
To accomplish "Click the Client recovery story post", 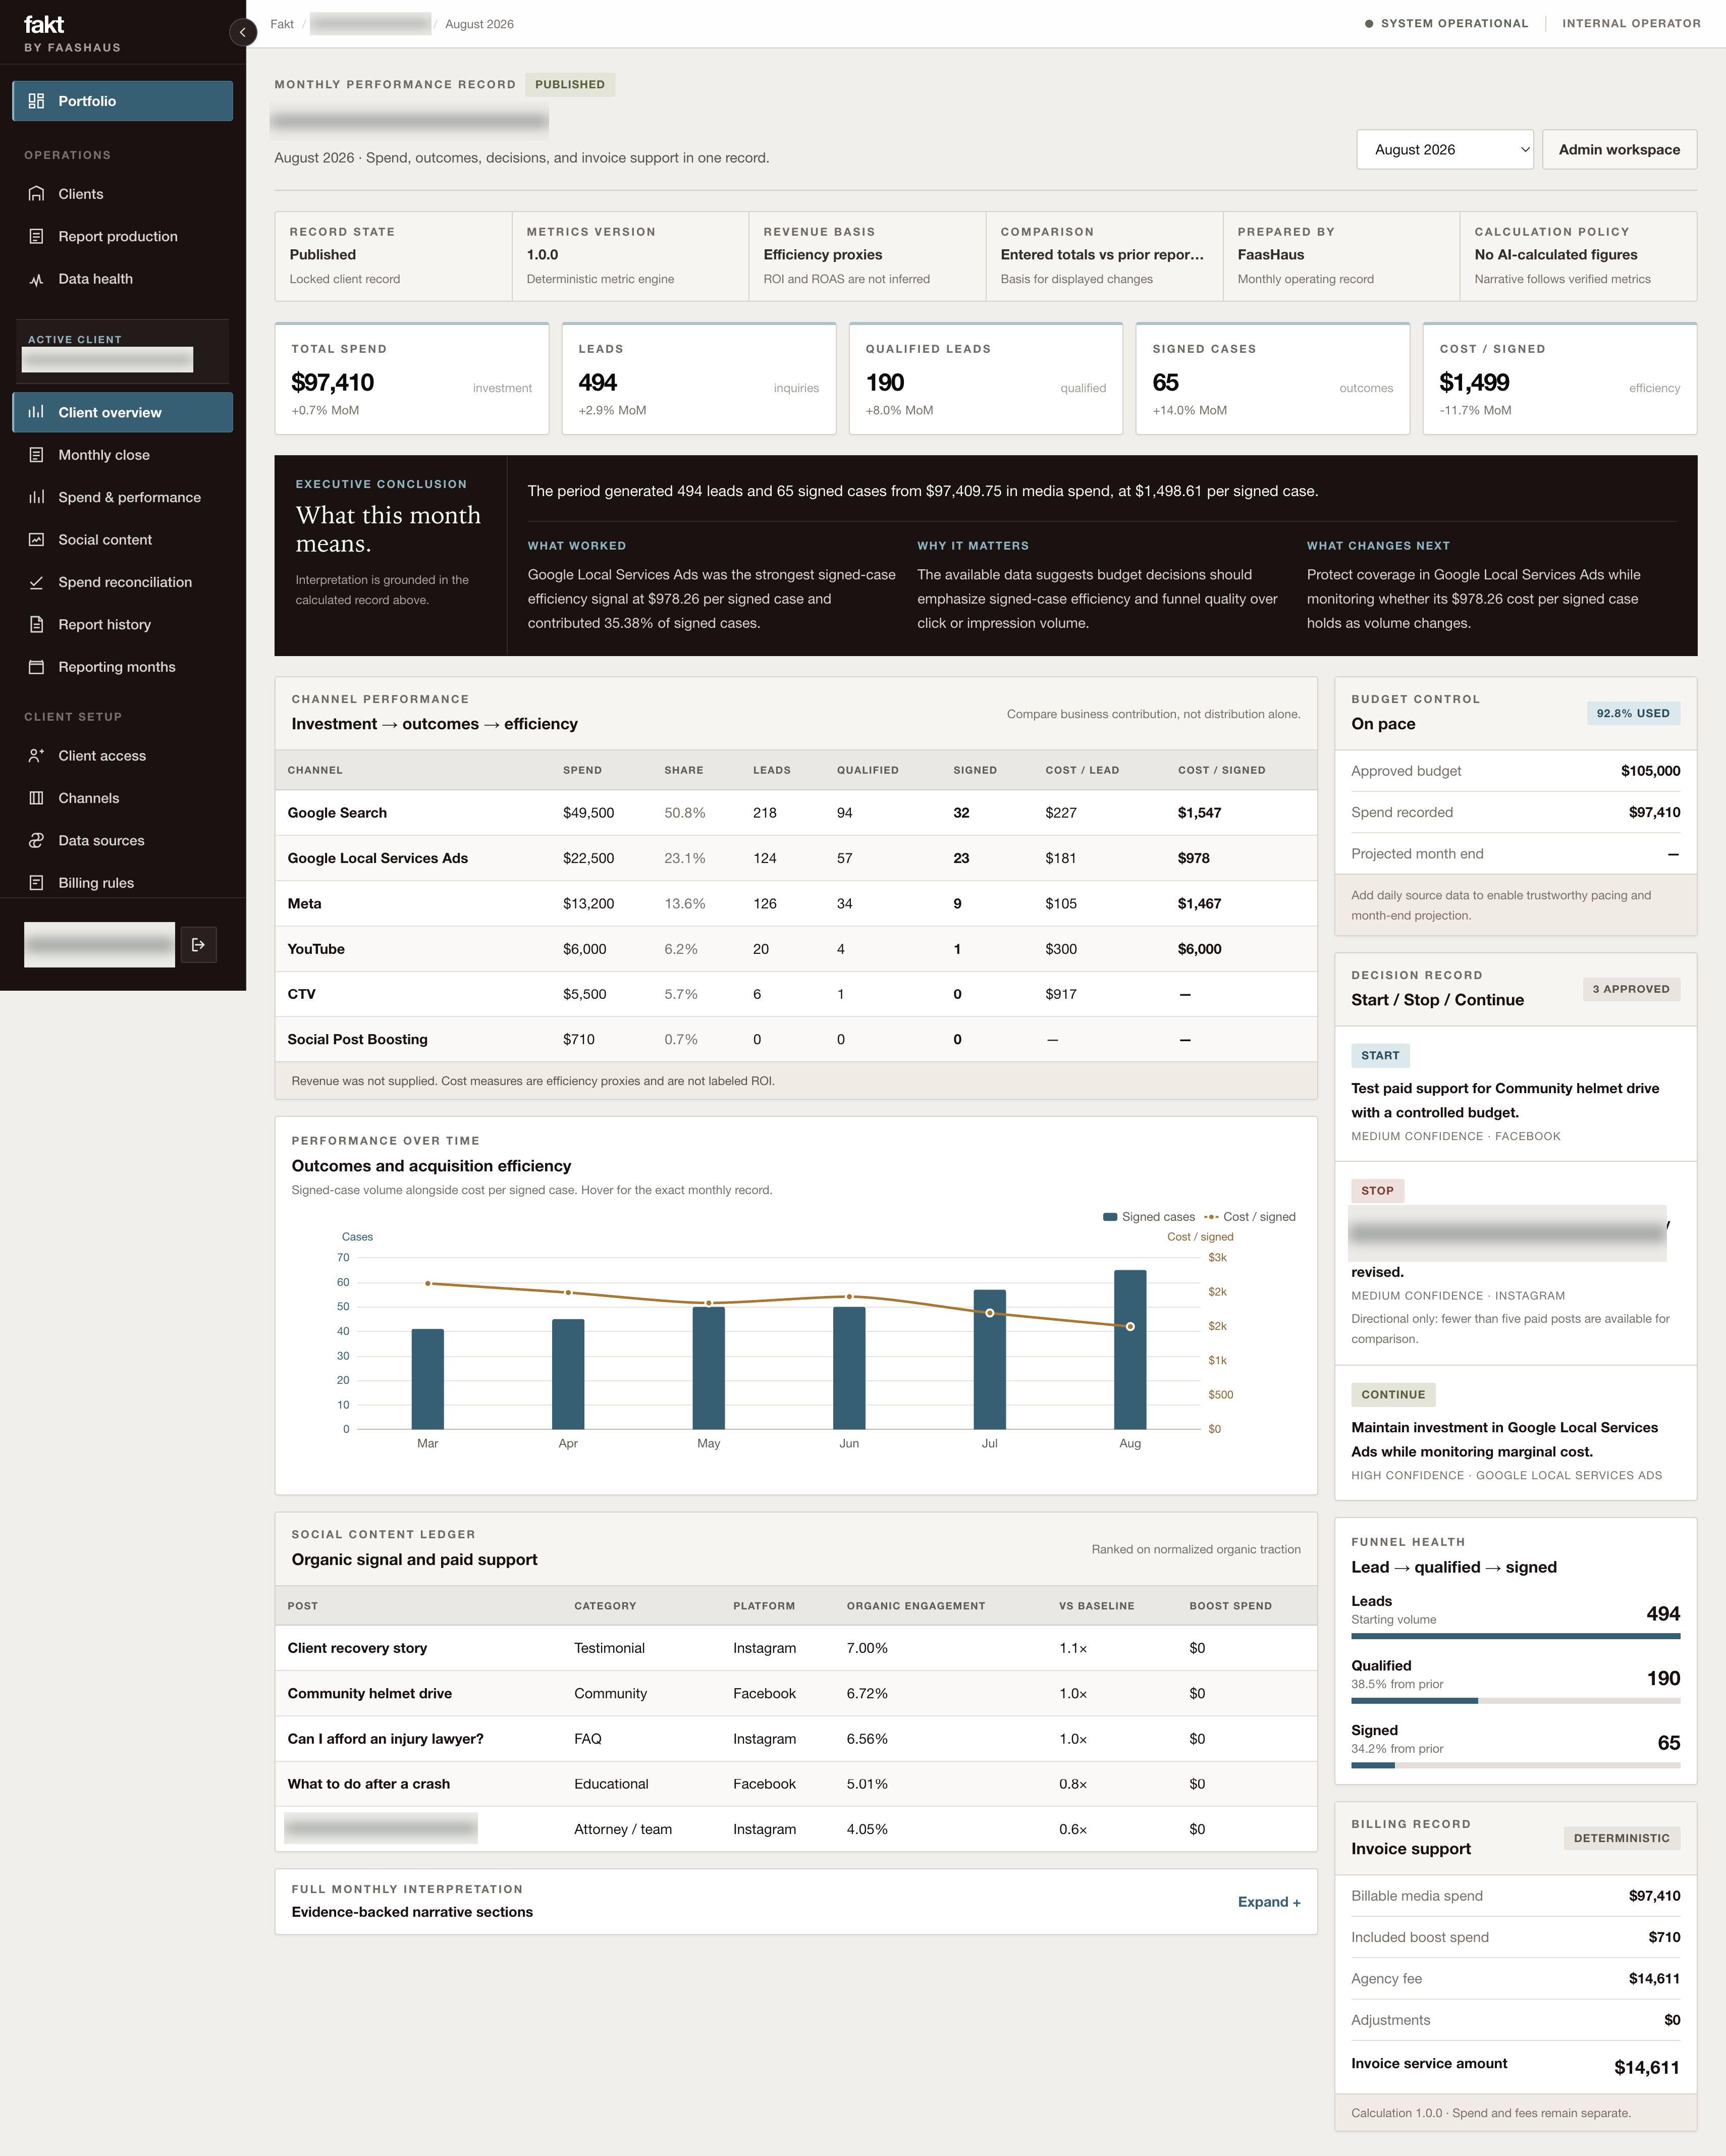I will 357,1648.
